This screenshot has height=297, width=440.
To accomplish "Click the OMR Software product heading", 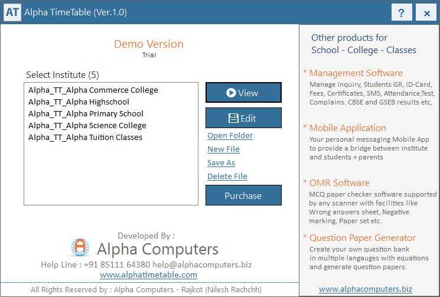I will [339, 183].
